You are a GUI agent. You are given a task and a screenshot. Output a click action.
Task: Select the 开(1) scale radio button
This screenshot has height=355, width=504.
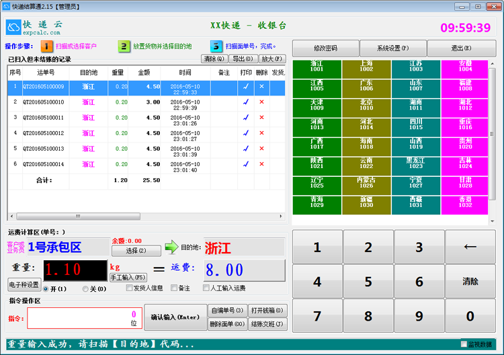click(x=46, y=288)
